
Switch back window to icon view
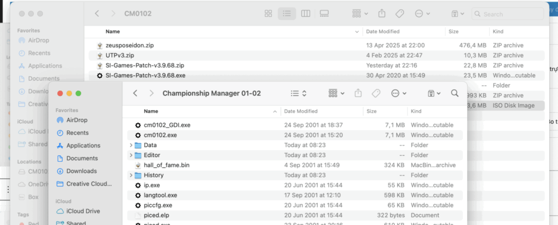click(268, 14)
